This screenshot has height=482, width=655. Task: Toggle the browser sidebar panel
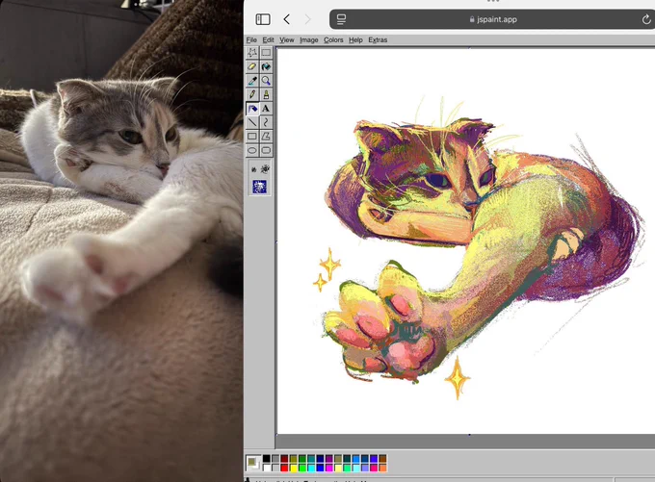pyautogui.click(x=263, y=19)
